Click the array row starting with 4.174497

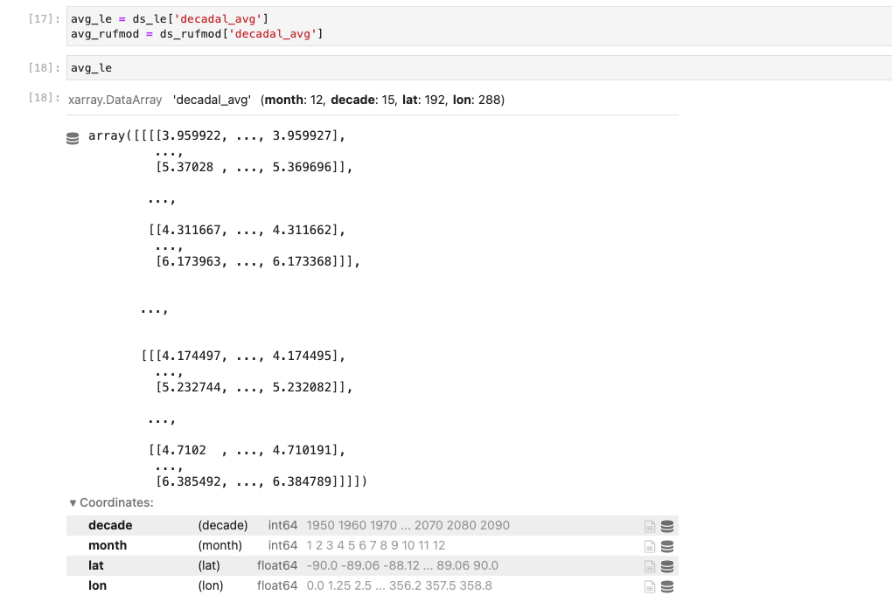point(243,356)
